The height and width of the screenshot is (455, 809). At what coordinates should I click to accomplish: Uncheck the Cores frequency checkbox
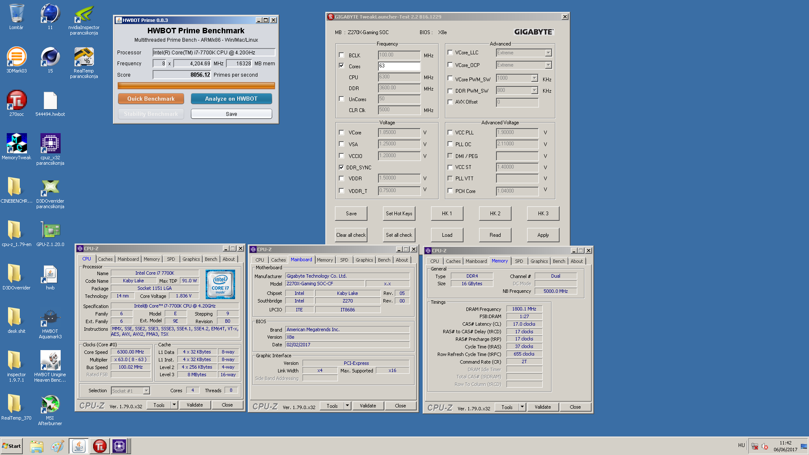pyautogui.click(x=341, y=66)
